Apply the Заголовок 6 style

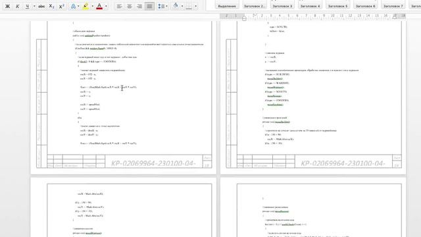tap(366, 5)
